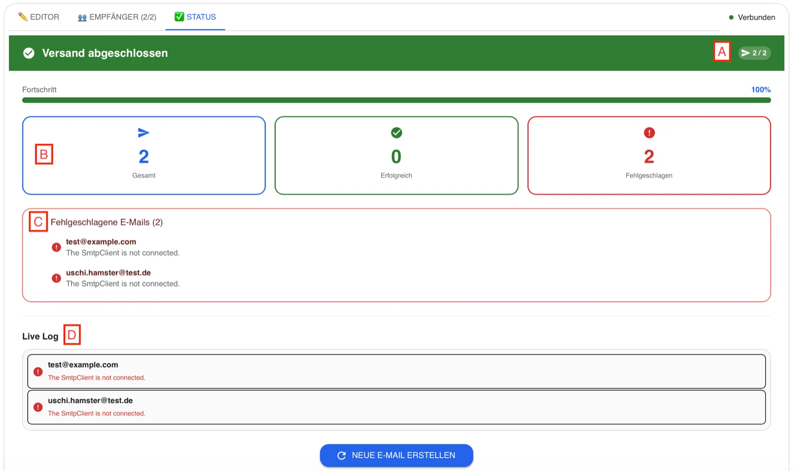794x471 pixels.
Task: Select the Gesamt statistics card label
Action: [x=144, y=176]
